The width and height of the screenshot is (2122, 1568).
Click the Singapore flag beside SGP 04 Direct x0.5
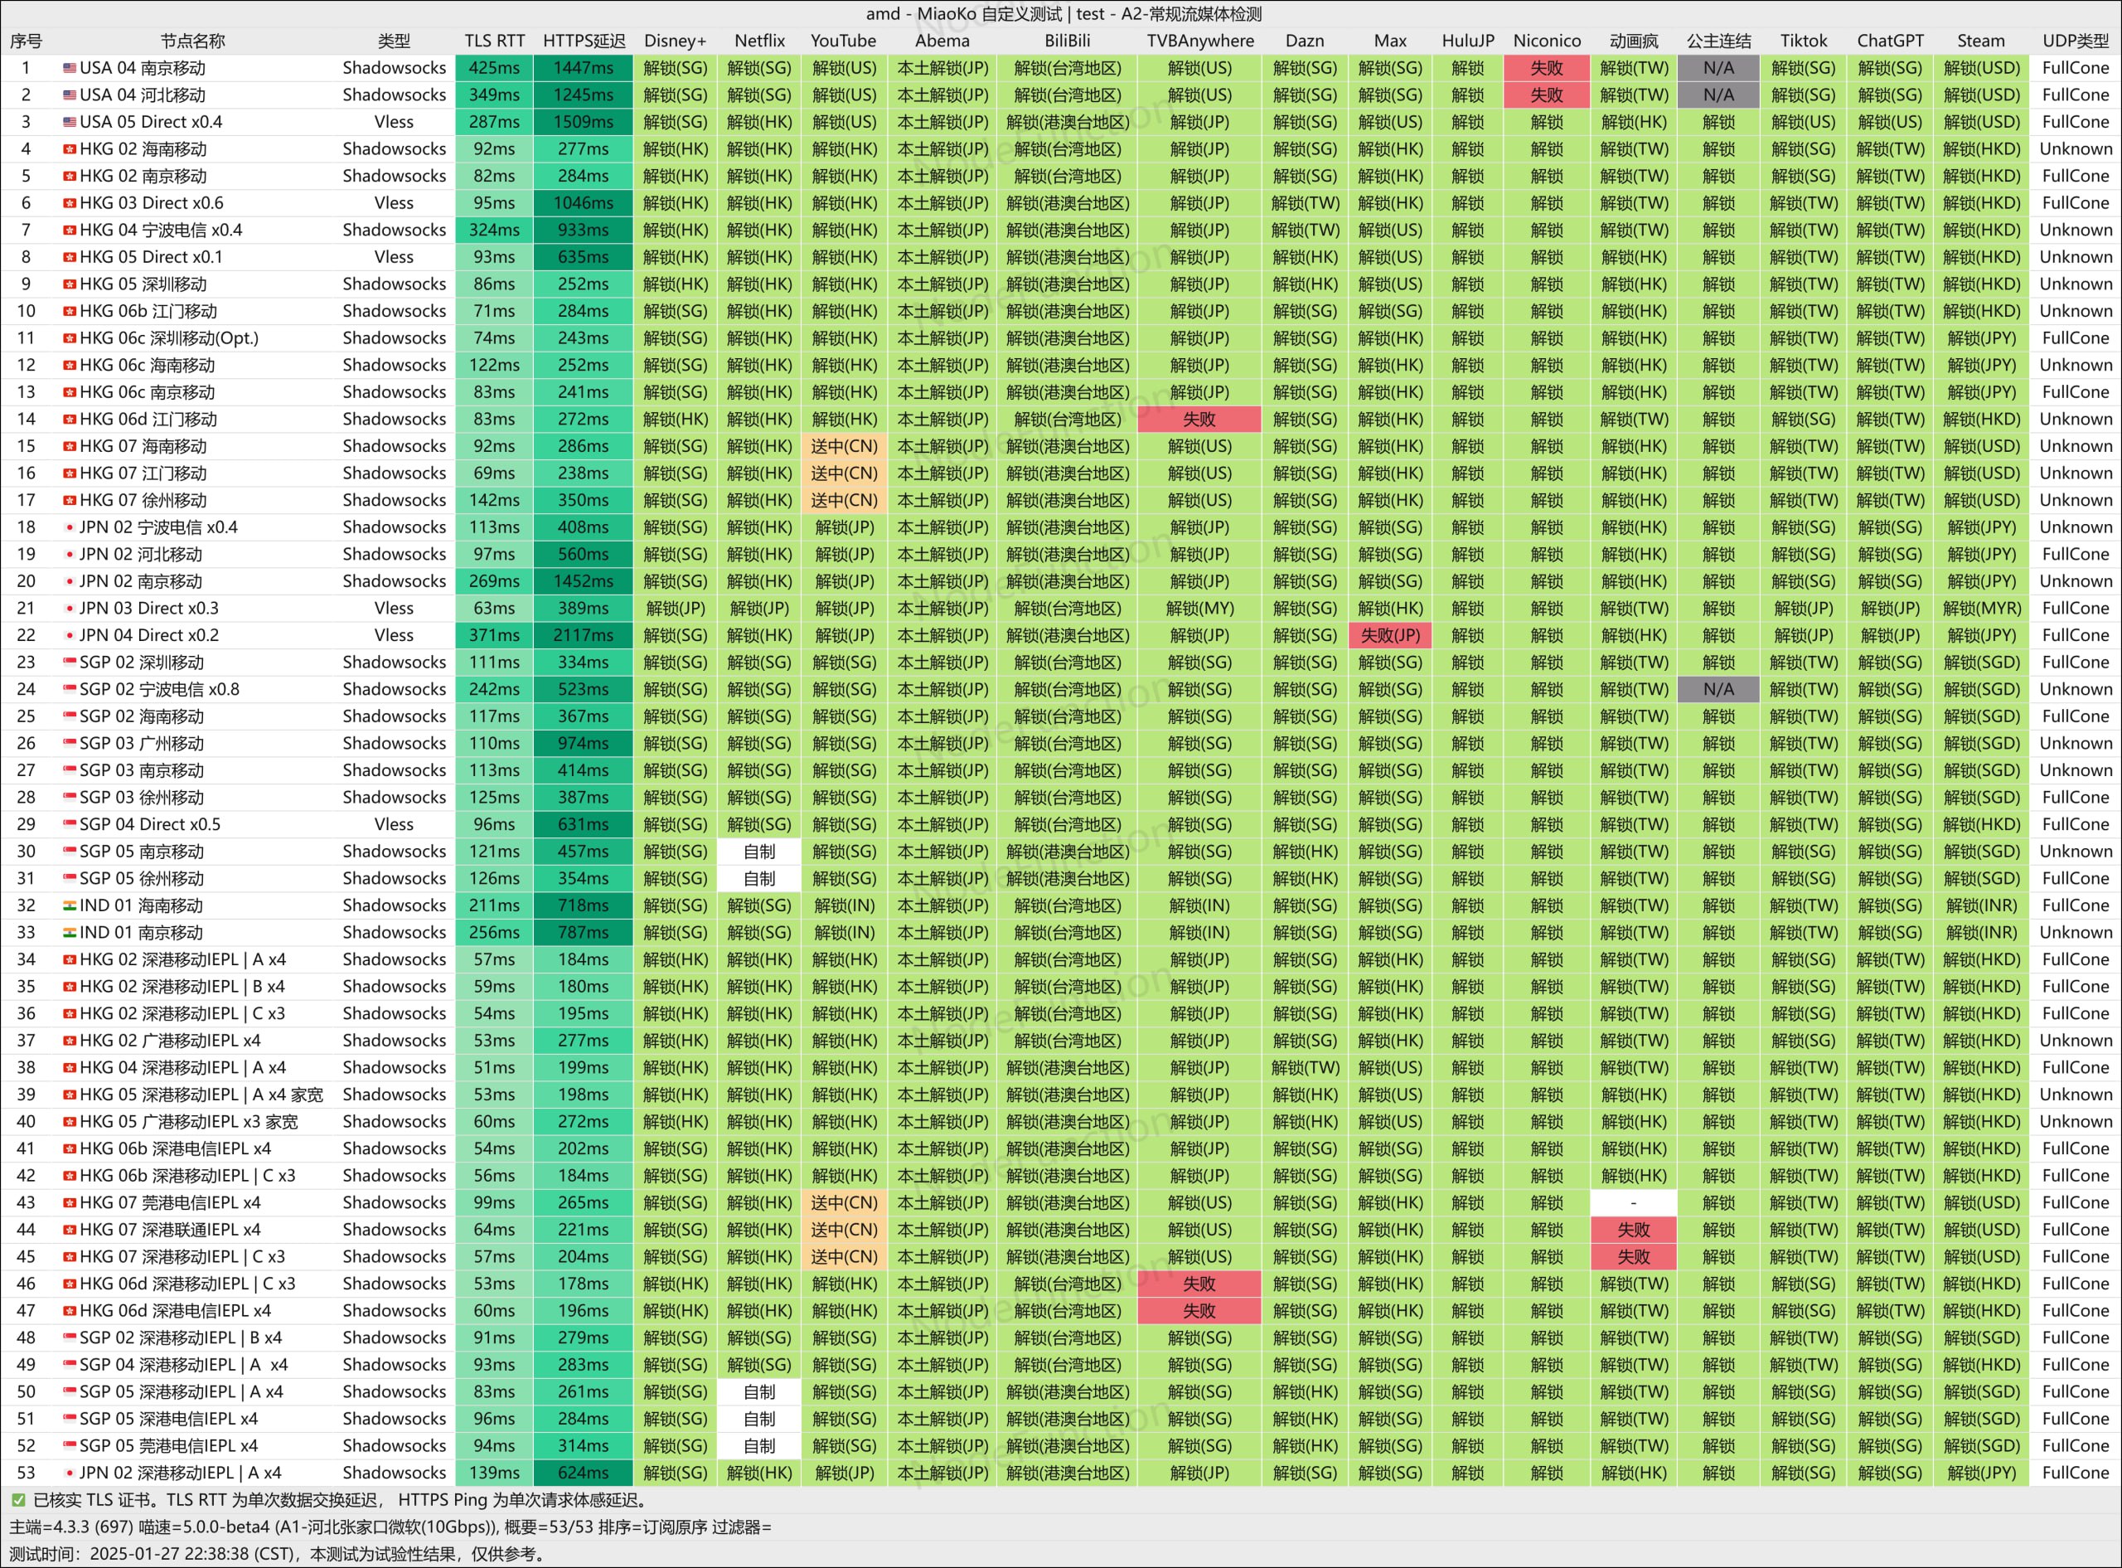tap(70, 825)
